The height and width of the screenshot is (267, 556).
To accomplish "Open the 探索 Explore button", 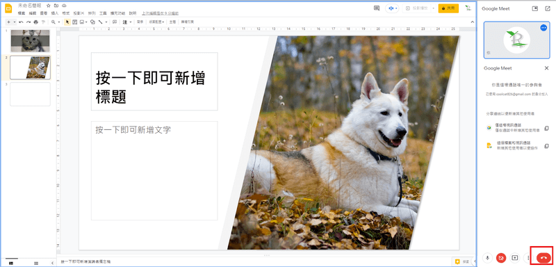I will [462, 261].
